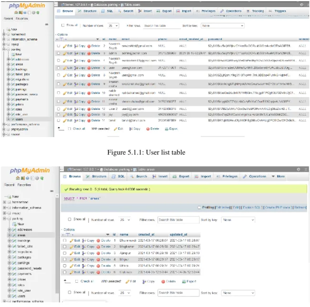This screenshot has width=310, height=307.
Task: Tick the checkbox for the admin user row
Action: pos(59,53)
